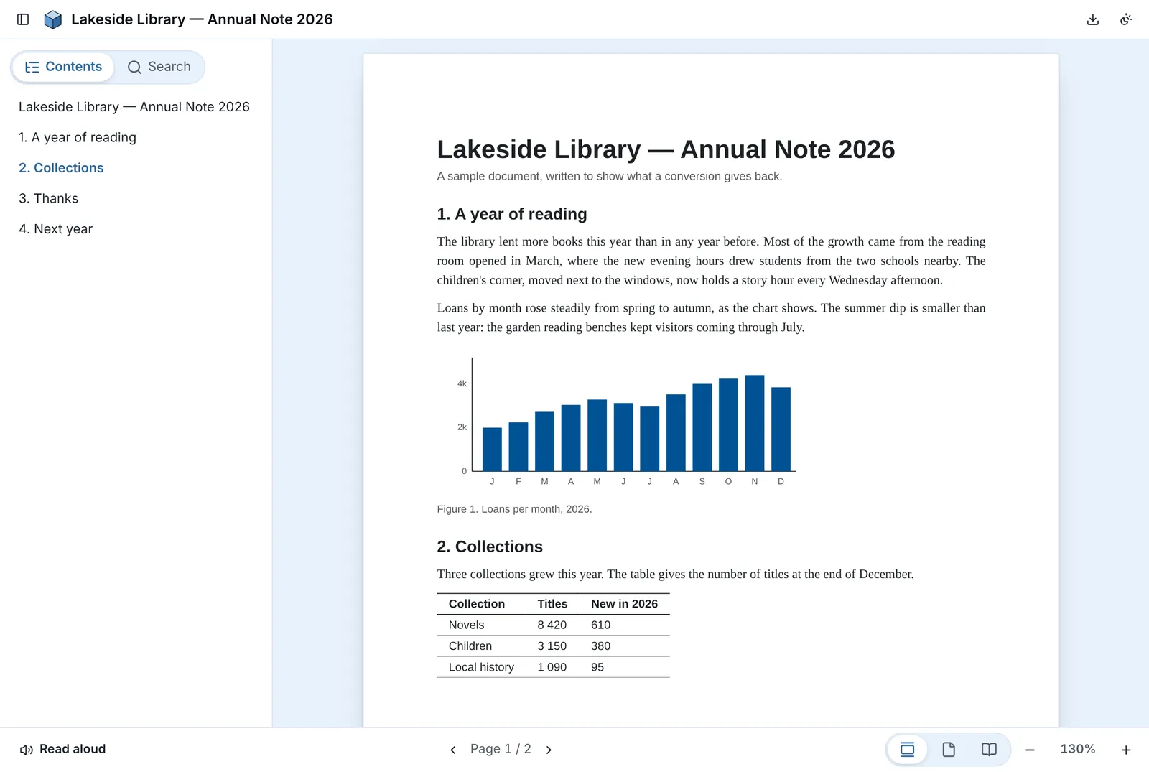Click the 'Figure 1. Loans per month, 2026.' caption
Screen dimensions: 1149x772
tap(514, 509)
